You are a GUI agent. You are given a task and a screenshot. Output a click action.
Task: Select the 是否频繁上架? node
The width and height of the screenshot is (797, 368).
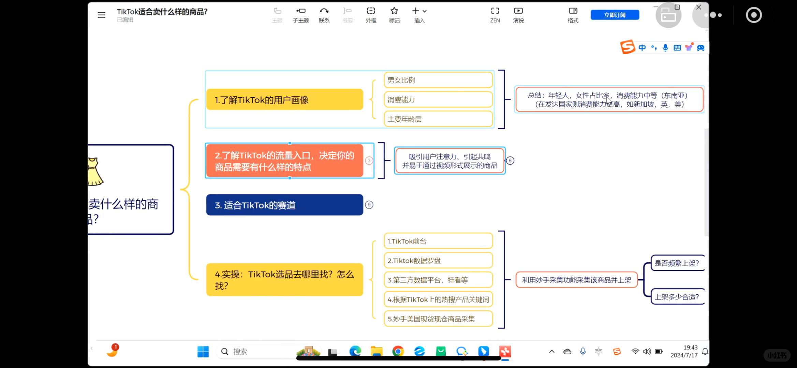tap(677, 263)
